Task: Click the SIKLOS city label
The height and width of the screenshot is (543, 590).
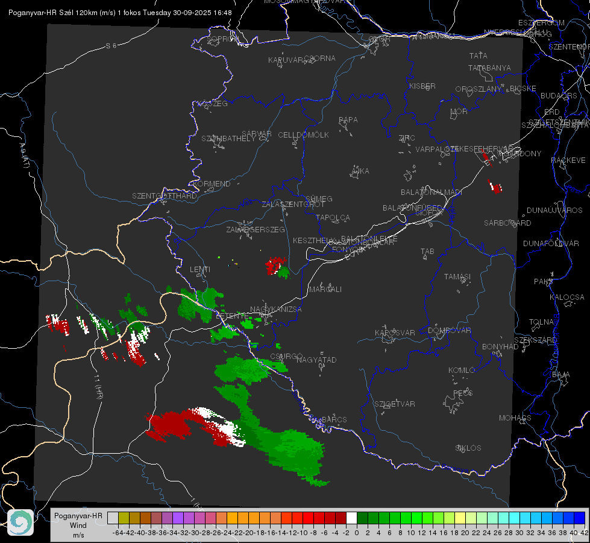Action: click(x=468, y=448)
